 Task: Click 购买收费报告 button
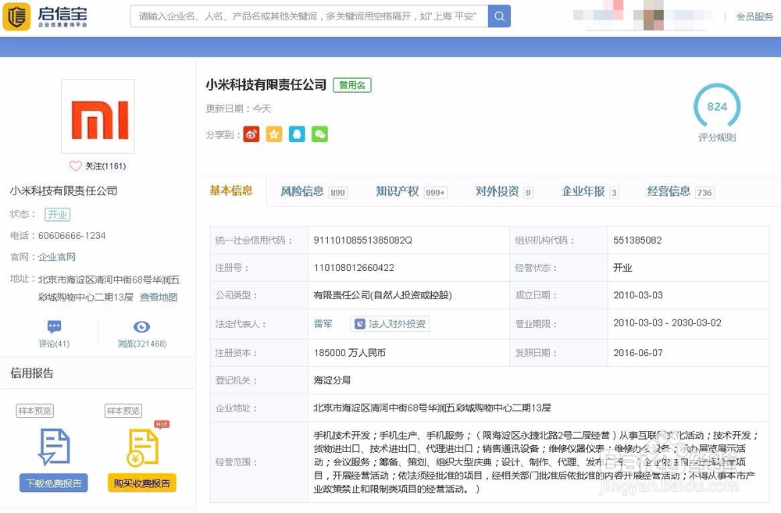click(142, 483)
